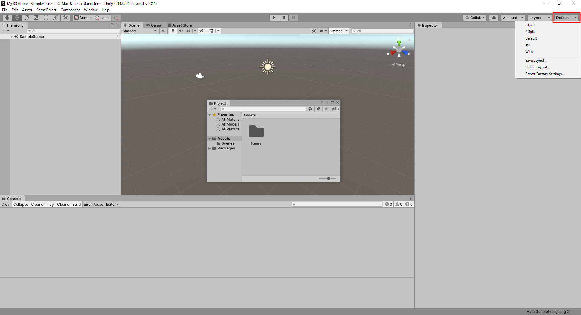Image resolution: width=581 pixels, height=315 pixels.
Task: Toggle scene lighting bulb icon
Action: click(173, 31)
